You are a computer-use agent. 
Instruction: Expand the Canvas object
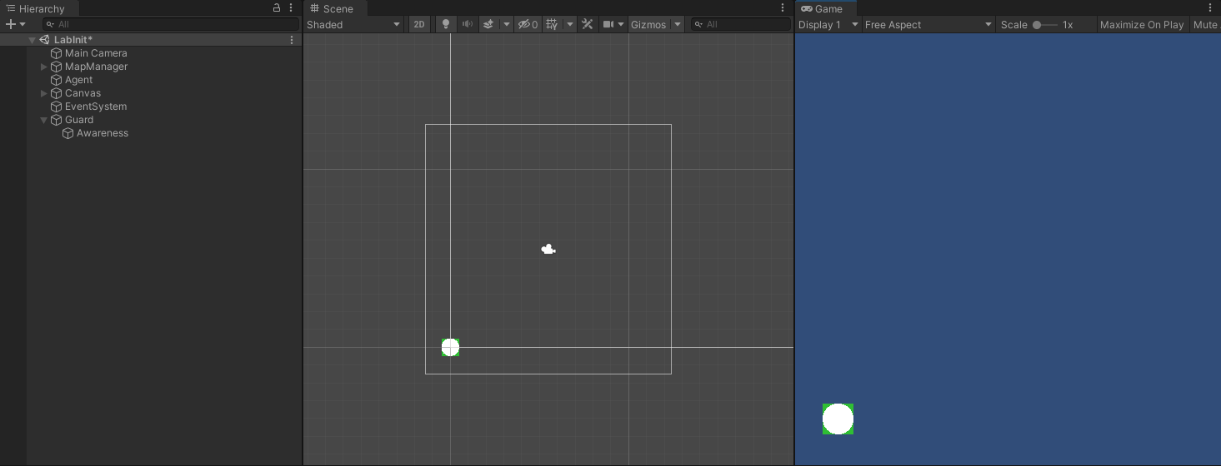(x=44, y=93)
